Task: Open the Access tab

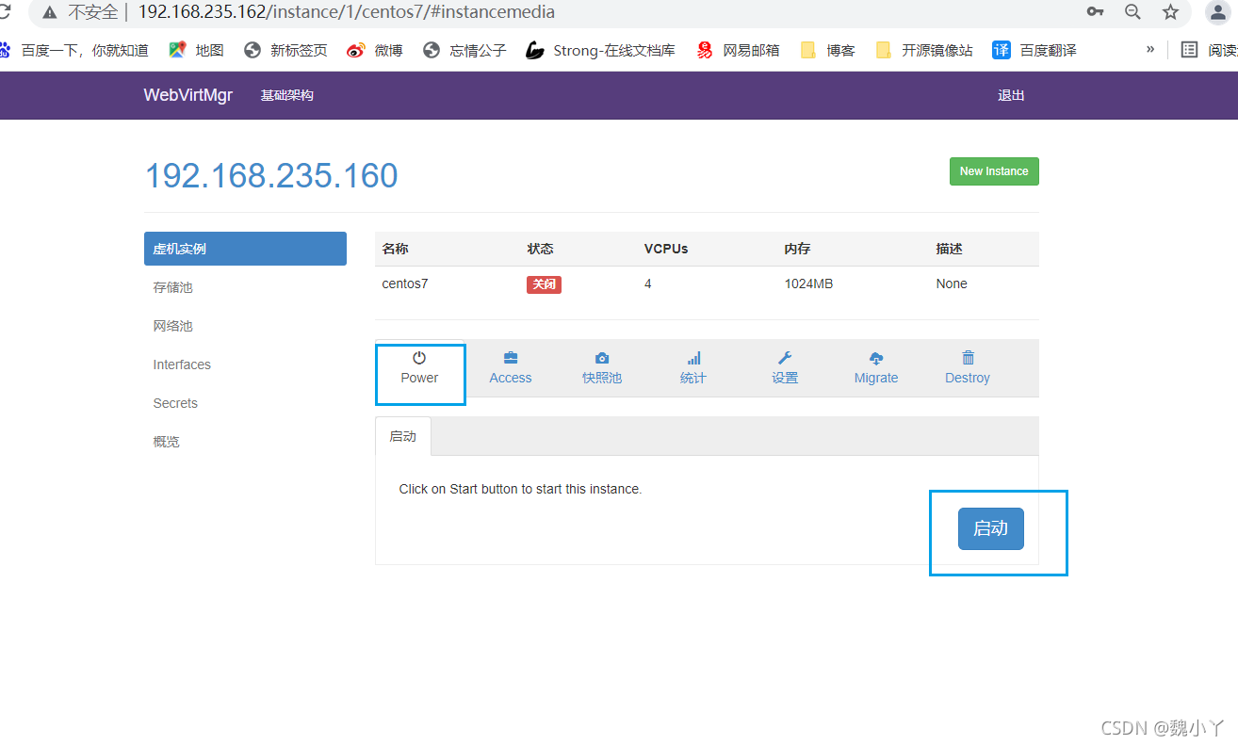Action: [x=511, y=368]
